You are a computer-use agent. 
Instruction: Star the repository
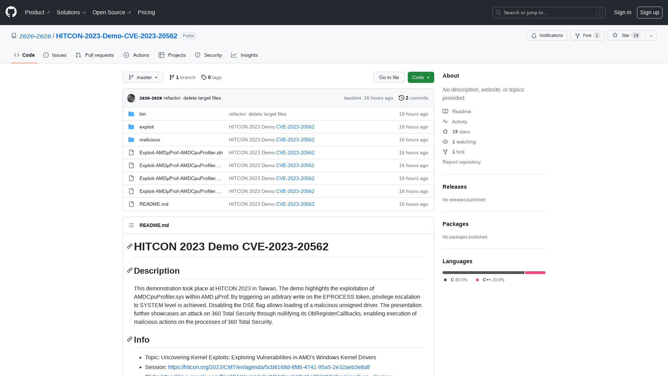pos(627,36)
